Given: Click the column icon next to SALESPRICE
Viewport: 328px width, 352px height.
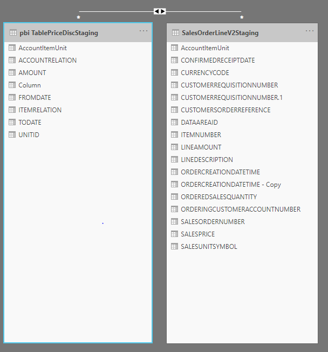Looking at the screenshot, I should tap(175, 234).
